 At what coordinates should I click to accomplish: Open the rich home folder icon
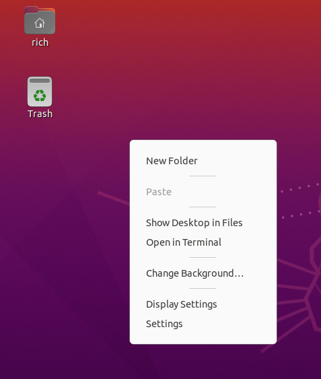pos(40,20)
